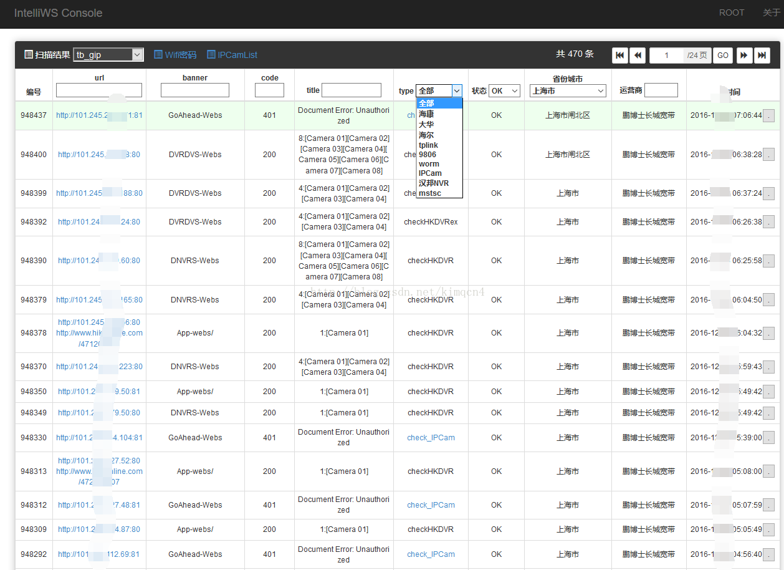Click the 运营商 filter input box
Image resolution: width=784 pixels, height=570 pixels.
[x=661, y=90]
